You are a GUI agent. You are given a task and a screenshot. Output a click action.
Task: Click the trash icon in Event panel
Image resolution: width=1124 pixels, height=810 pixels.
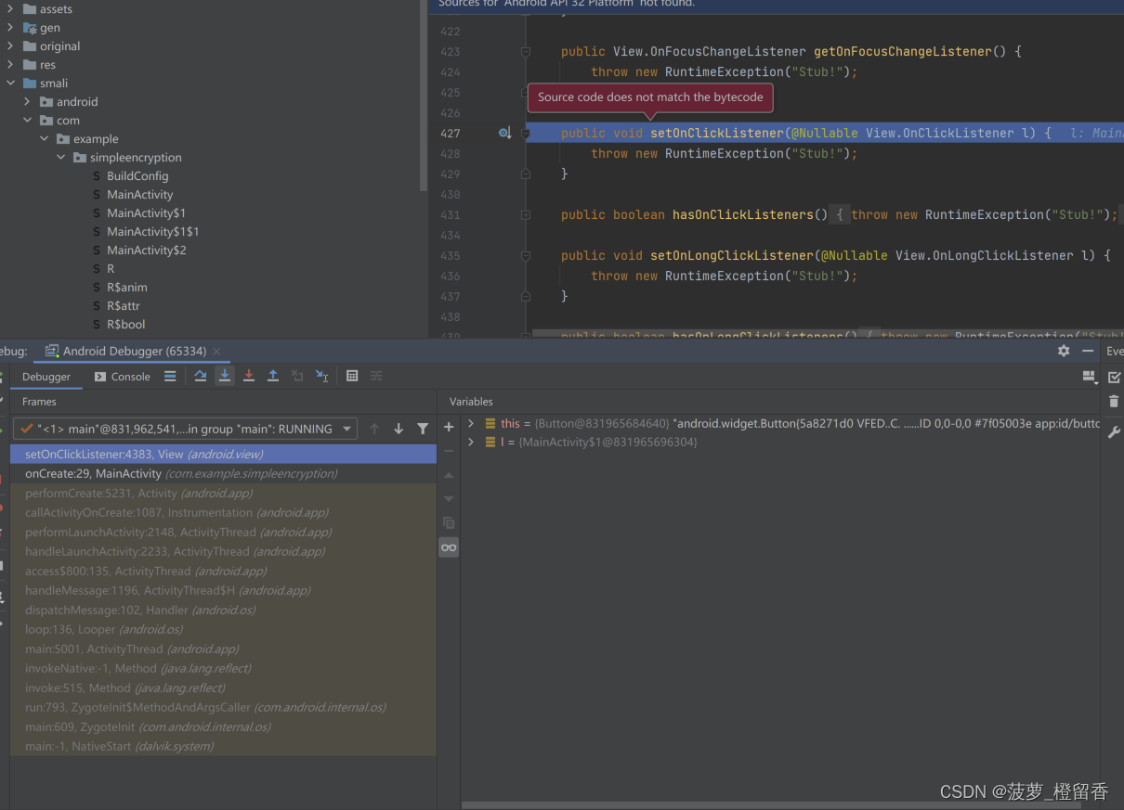tap(1114, 402)
